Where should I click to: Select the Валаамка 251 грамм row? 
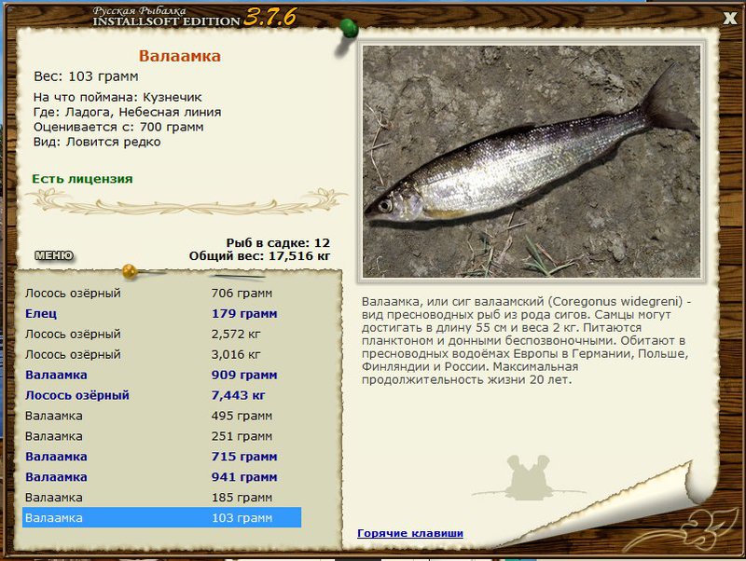tap(161, 436)
